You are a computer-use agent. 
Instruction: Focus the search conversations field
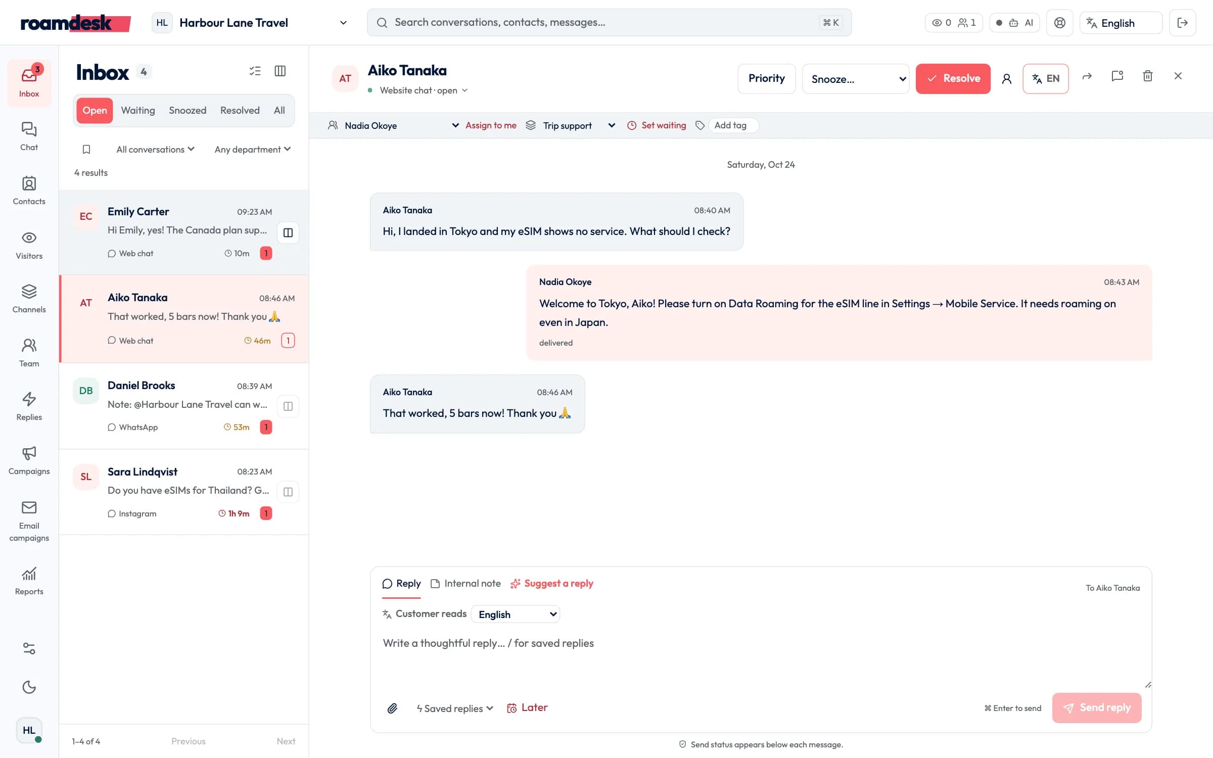click(x=610, y=23)
